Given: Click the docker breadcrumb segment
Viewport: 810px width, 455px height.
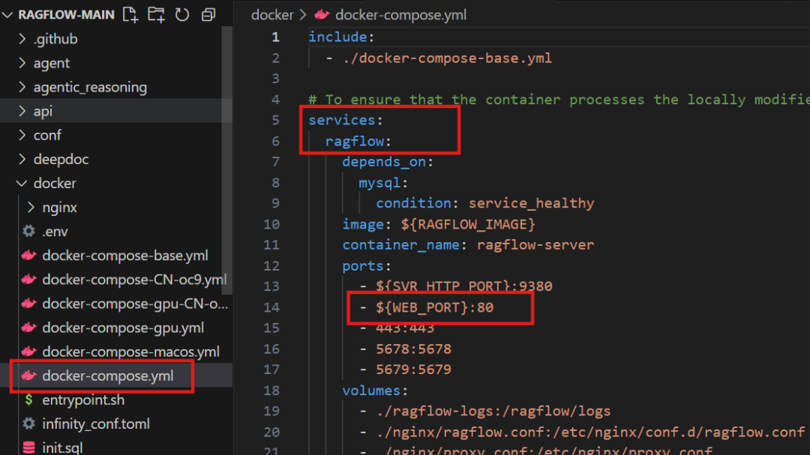Looking at the screenshot, I should [272, 15].
